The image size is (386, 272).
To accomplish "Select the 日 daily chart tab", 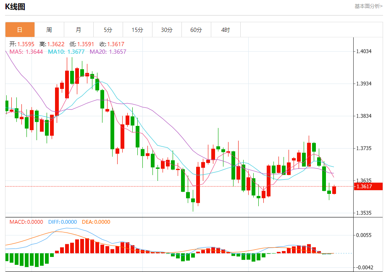I will point(20,30).
